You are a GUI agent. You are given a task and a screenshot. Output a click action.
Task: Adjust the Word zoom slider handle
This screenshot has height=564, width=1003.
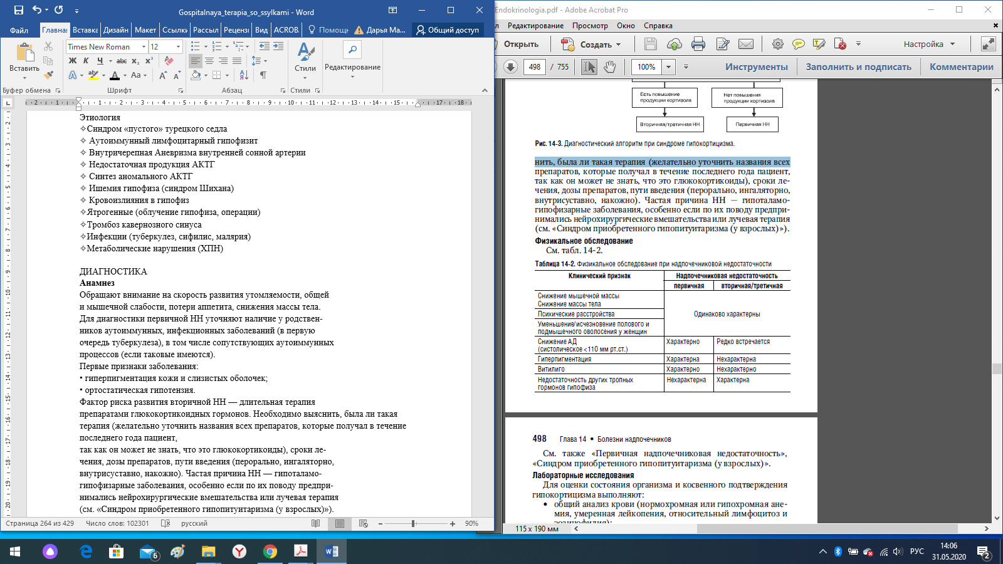coord(413,523)
